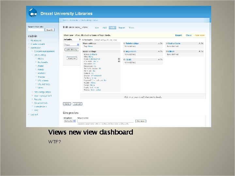Click the add icon in Filters header
The height and width of the screenshot is (176, 235).
point(199,51)
